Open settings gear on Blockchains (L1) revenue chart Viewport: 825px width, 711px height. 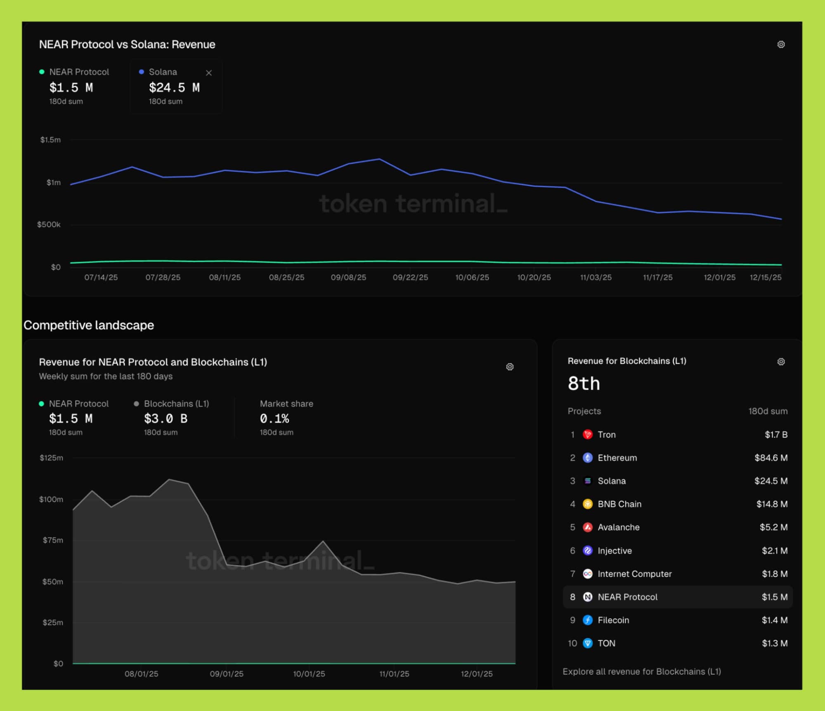point(510,367)
